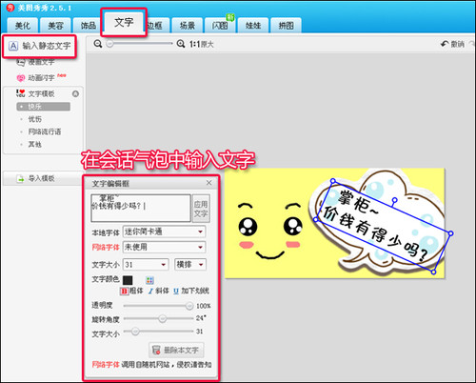Select 漫画文字 speech bubble icon
The image size is (476, 383).
tap(21, 62)
